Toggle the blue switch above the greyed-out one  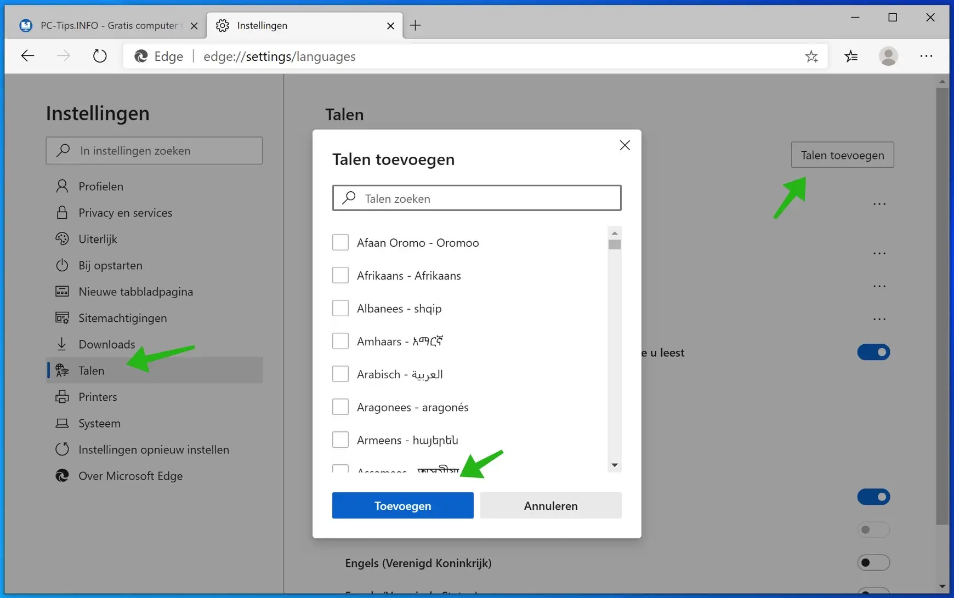coord(873,497)
